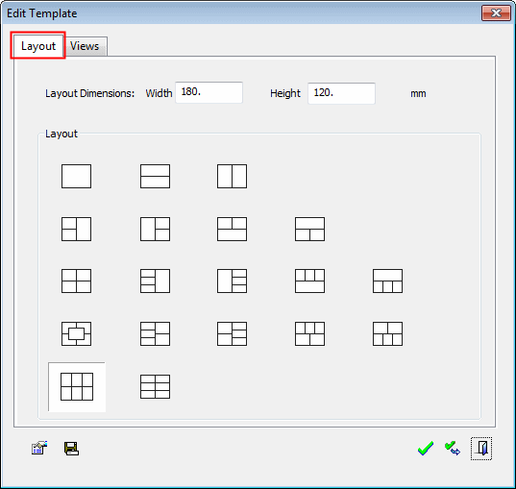Click the Height input field
Screen dimensions: 516x489
[x=341, y=93]
